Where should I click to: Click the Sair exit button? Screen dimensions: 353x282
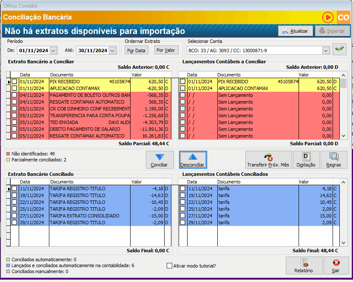coord(336,265)
